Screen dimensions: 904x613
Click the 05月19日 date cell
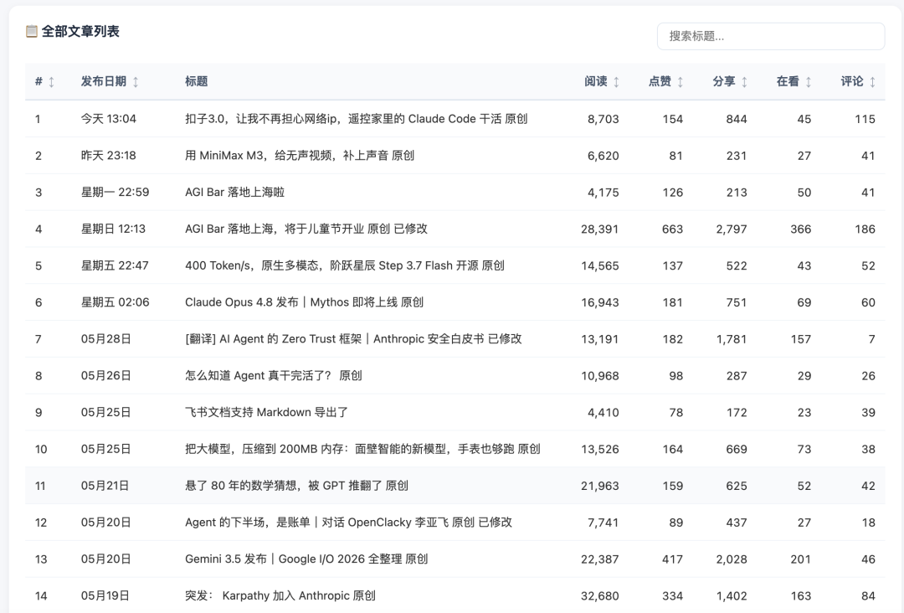point(105,595)
